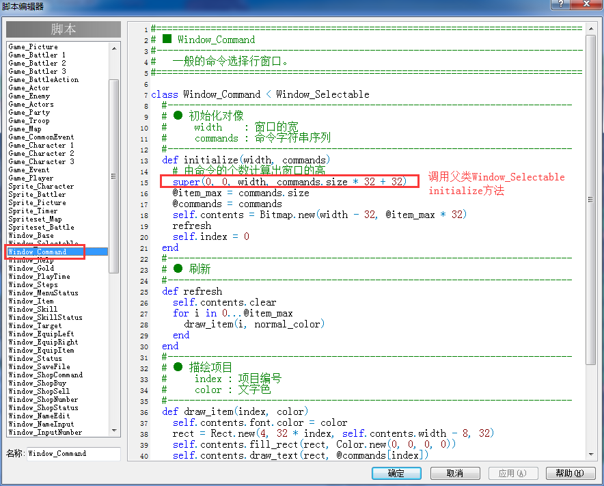Select Window_Gold script

click(31, 268)
